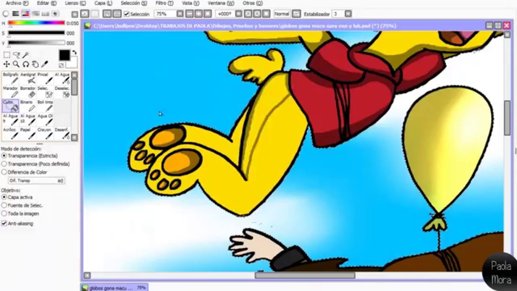This screenshot has height=291, width=517.
Task: Choose the Binario binary pen tool
Action: [28, 106]
